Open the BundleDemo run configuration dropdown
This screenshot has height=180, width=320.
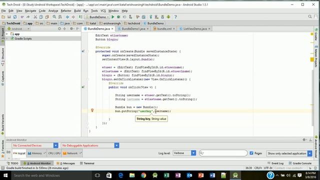pos(97,17)
